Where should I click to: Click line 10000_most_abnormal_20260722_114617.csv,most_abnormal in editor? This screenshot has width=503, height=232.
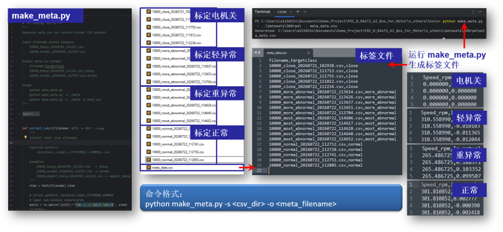[x=332, y=123]
